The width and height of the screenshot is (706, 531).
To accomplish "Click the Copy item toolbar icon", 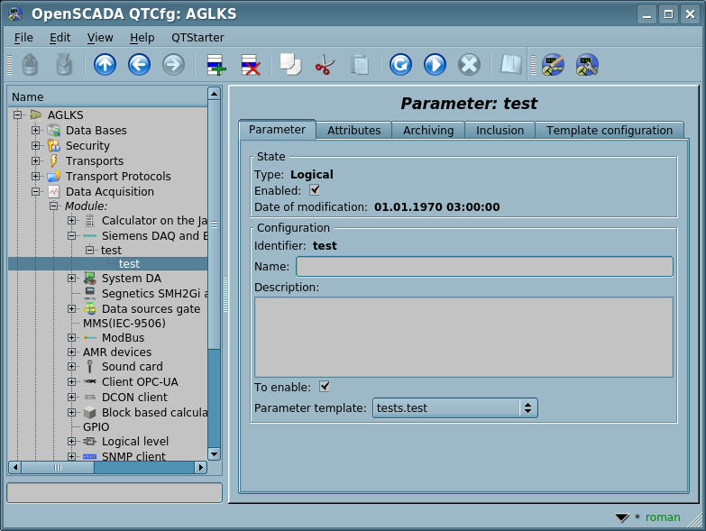I will [x=290, y=65].
